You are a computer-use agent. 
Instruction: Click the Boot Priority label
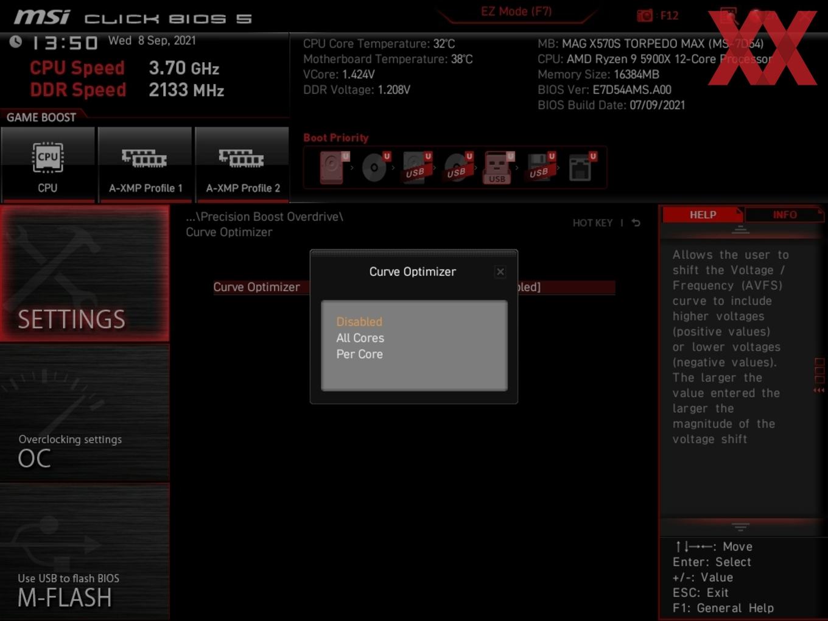click(x=336, y=138)
